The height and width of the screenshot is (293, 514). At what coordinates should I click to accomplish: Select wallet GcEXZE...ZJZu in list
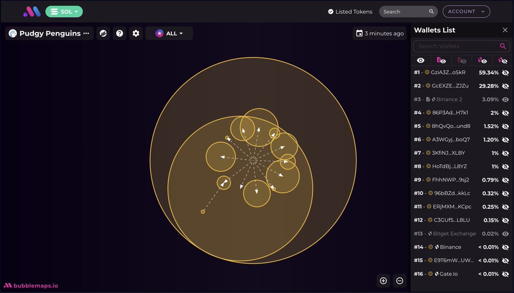tap(450, 86)
